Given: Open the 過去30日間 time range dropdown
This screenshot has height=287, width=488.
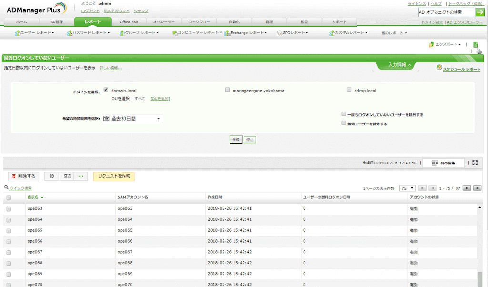Looking at the screenshot, I should pos(132,119).
